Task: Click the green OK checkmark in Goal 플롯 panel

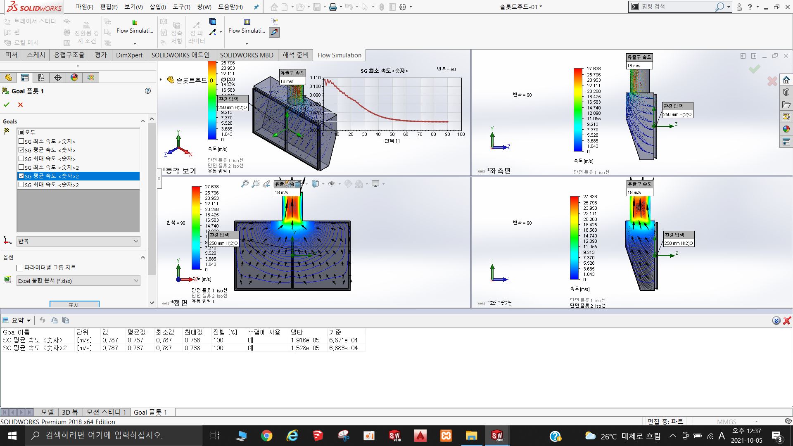Action: [7, 105]
